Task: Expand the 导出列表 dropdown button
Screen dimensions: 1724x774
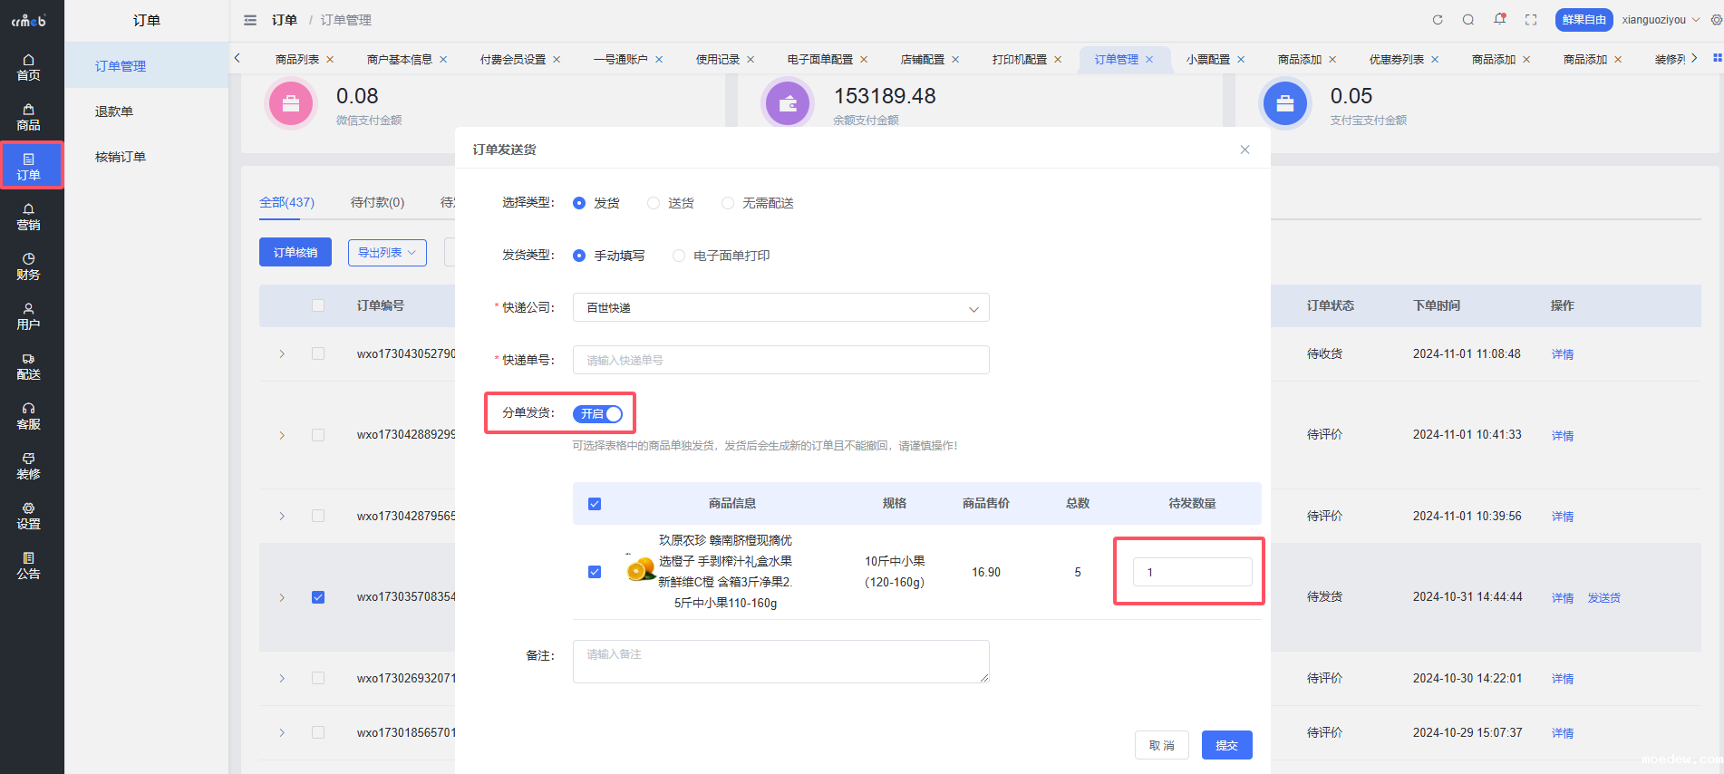Action: click(387, 253)
